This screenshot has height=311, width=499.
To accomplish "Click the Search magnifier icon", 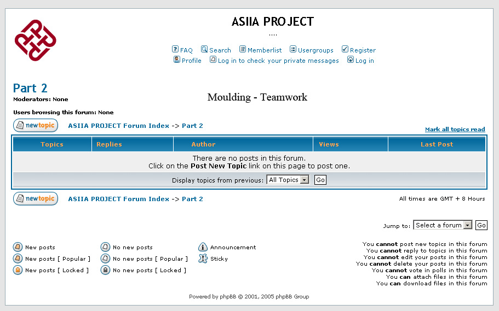I will tap(204, 49).
